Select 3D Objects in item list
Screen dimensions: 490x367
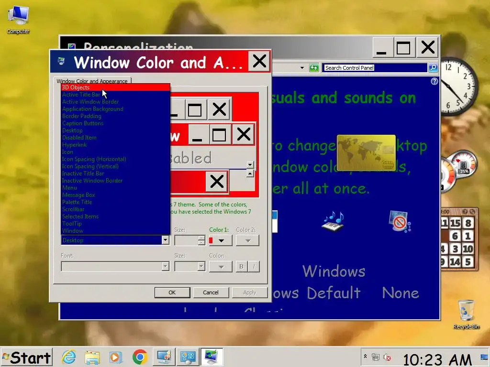click(116, 87)
